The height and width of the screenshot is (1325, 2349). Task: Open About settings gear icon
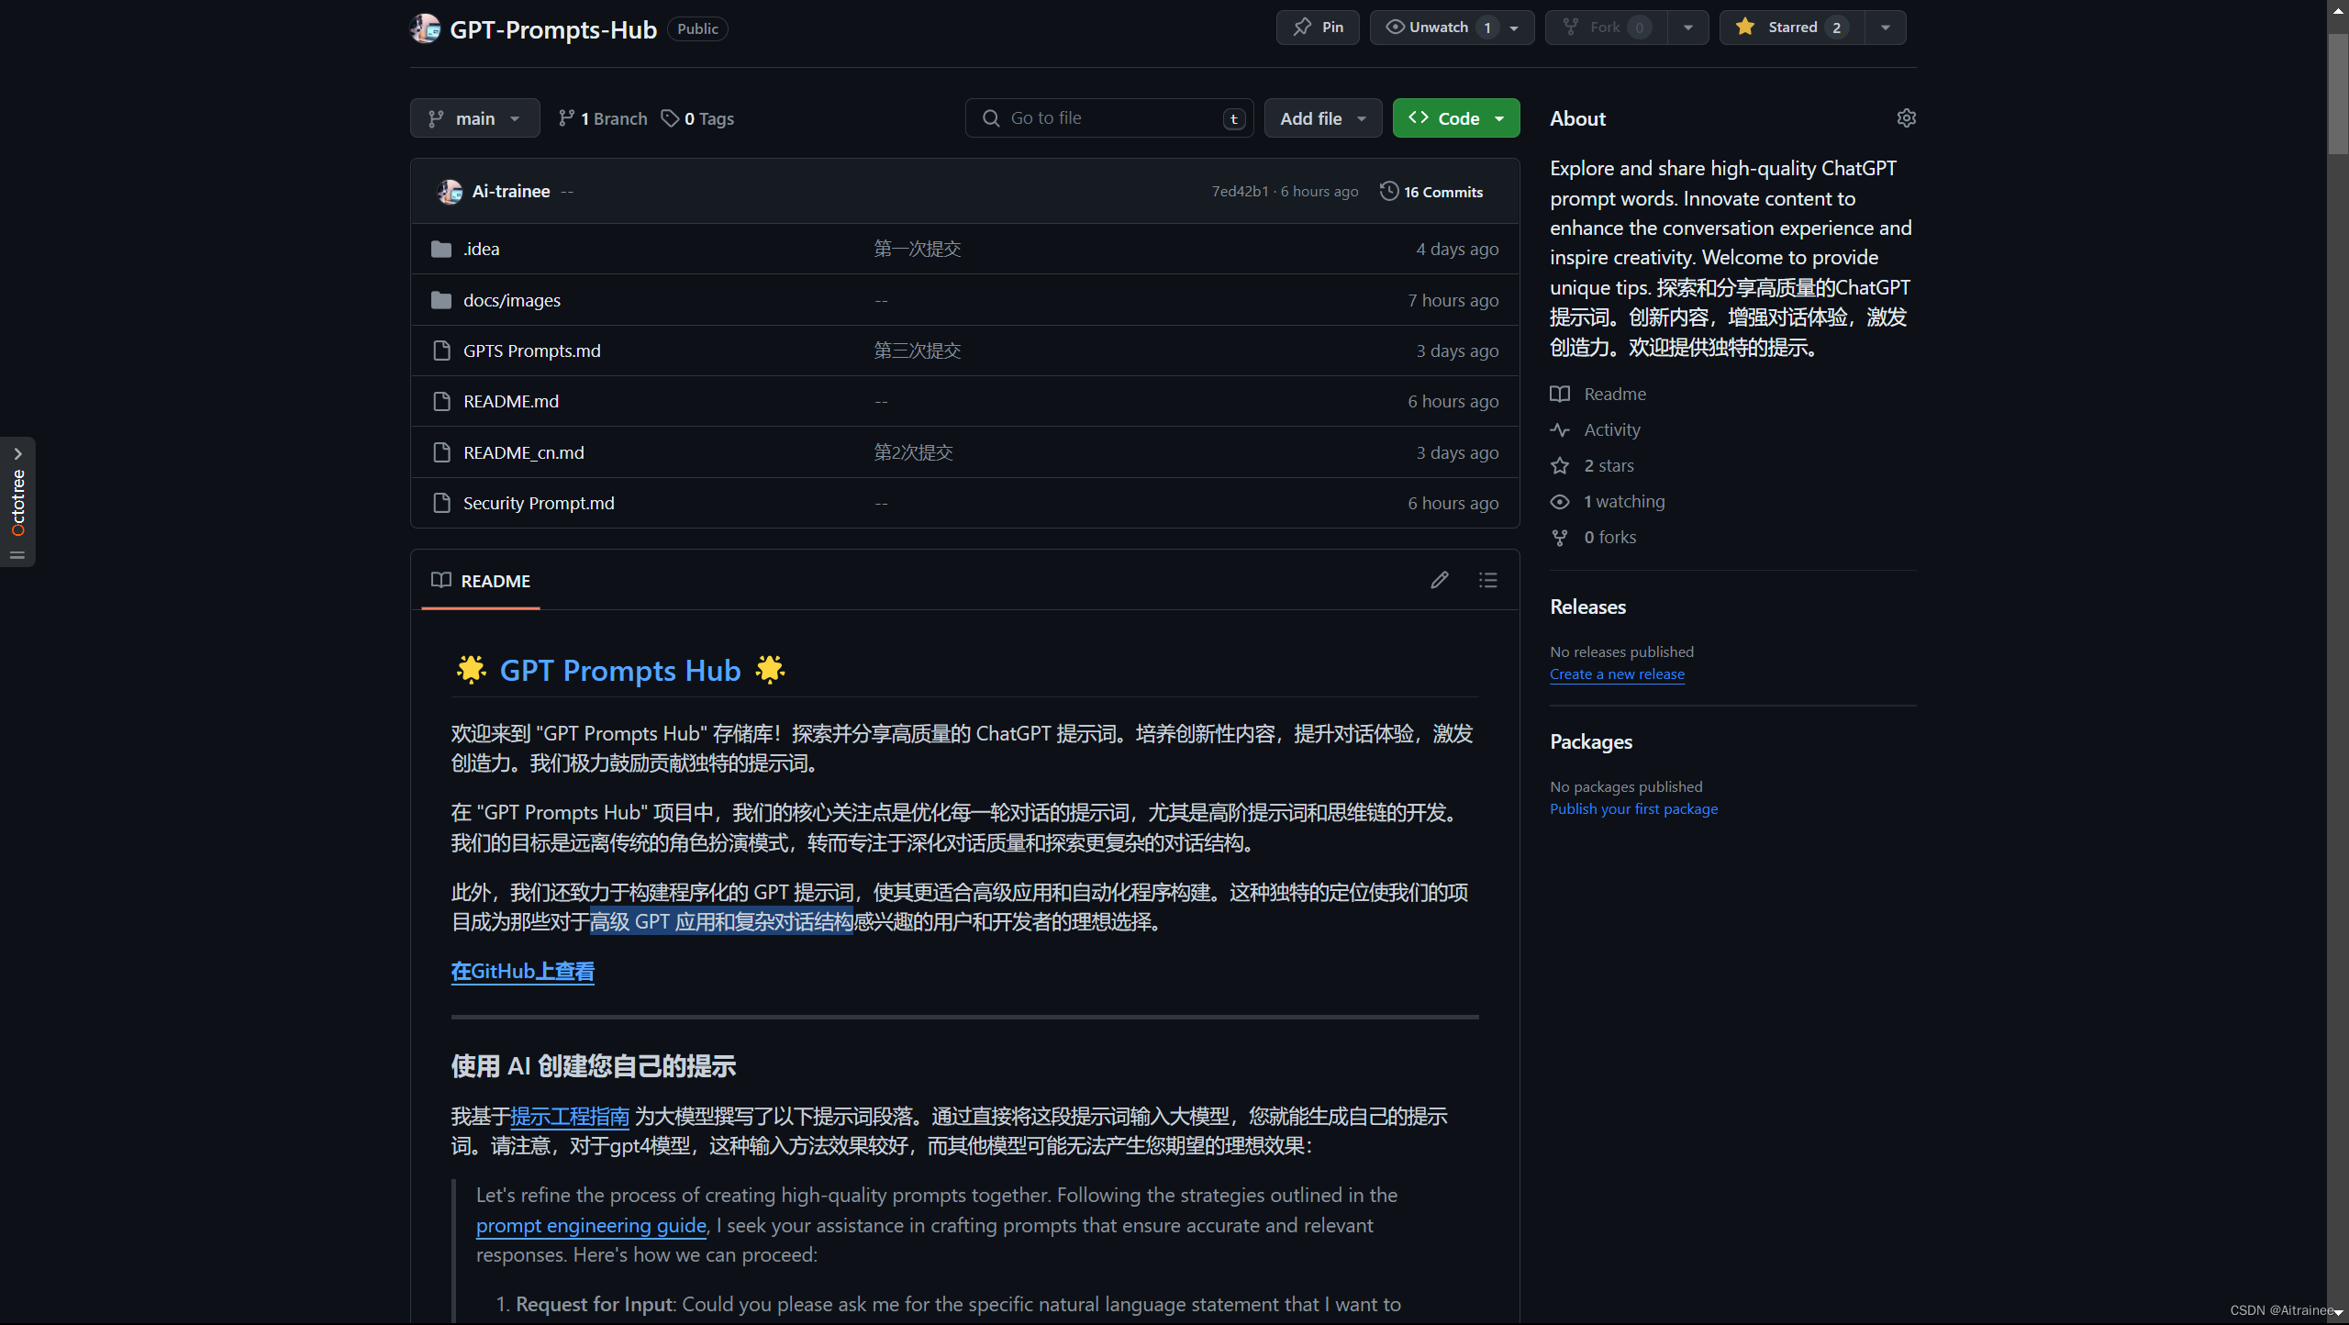point(1906,118)
